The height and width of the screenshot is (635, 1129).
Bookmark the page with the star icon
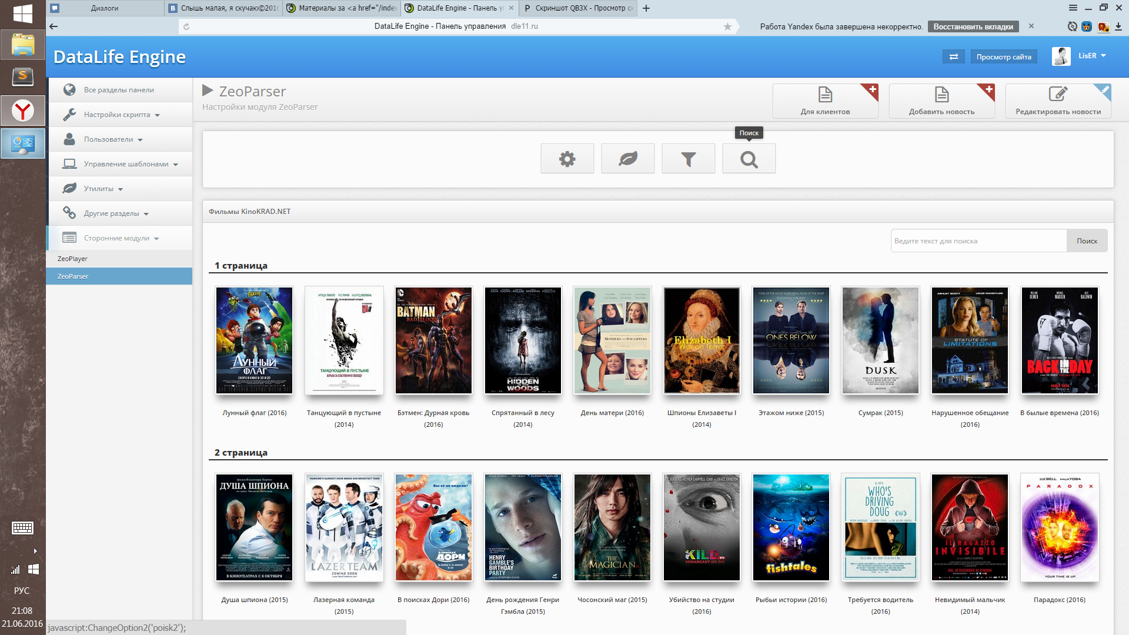click(727, 26)
